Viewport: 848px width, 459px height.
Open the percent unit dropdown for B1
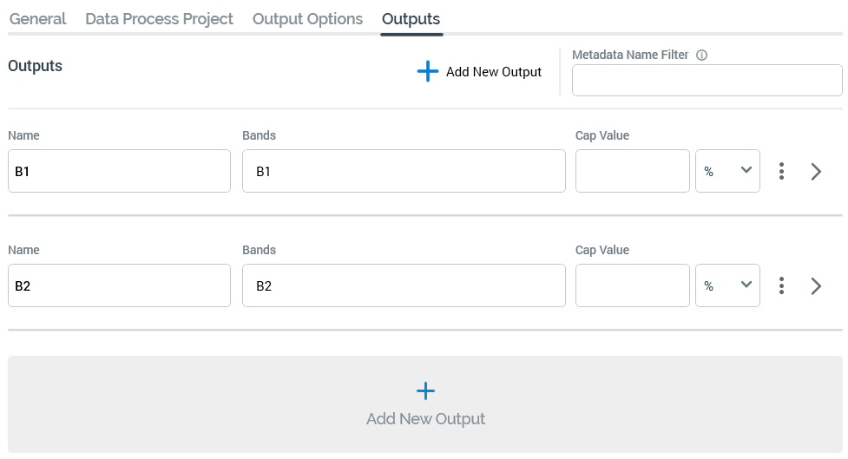click(727, 171)
